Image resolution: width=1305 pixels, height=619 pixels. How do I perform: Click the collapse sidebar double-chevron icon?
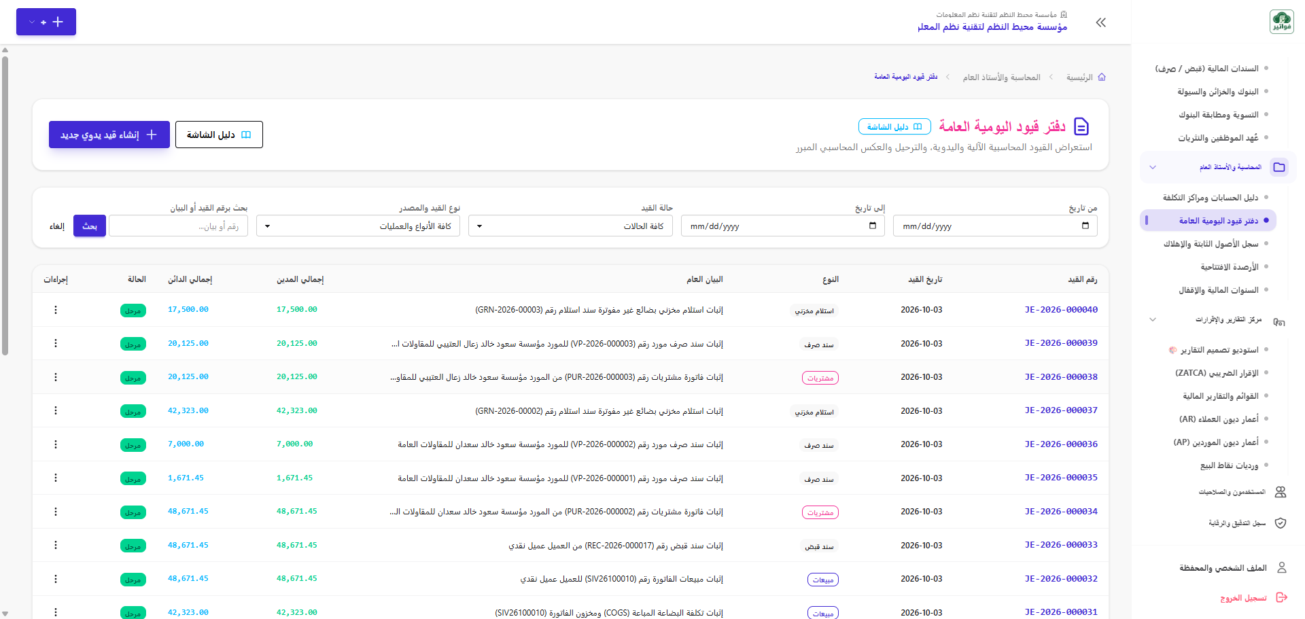click(1101, 22)
